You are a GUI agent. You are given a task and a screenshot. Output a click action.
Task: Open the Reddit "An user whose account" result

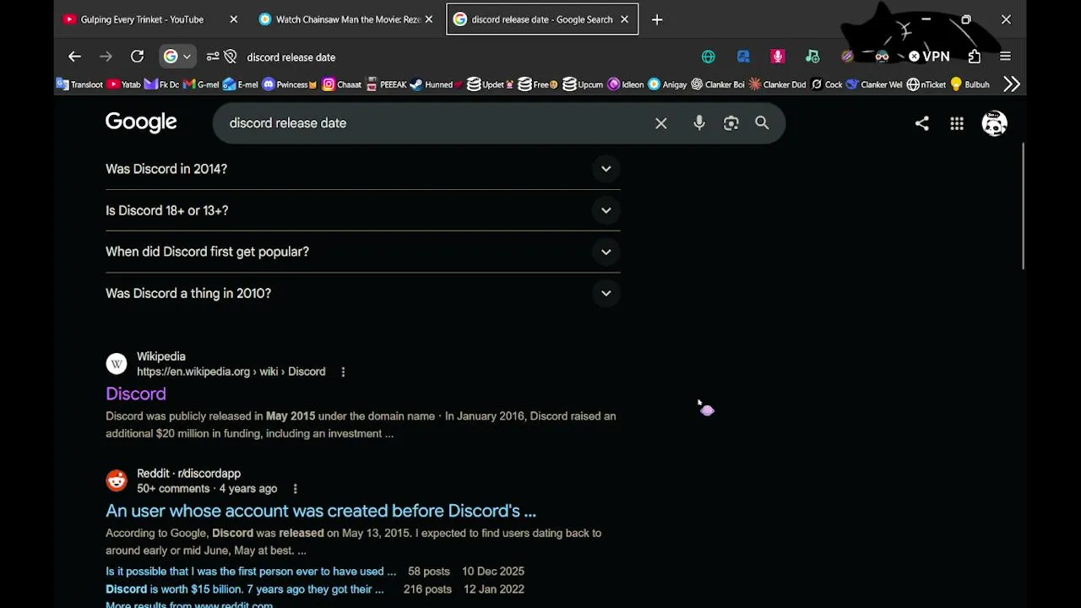click(x=321, y=511)
